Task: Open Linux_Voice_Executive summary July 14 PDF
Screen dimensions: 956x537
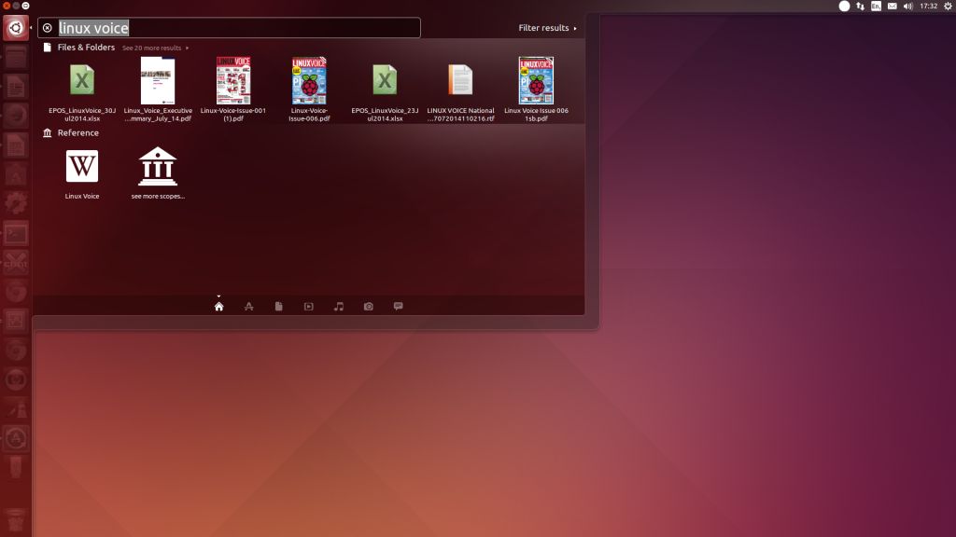Action: coord(158,89)
